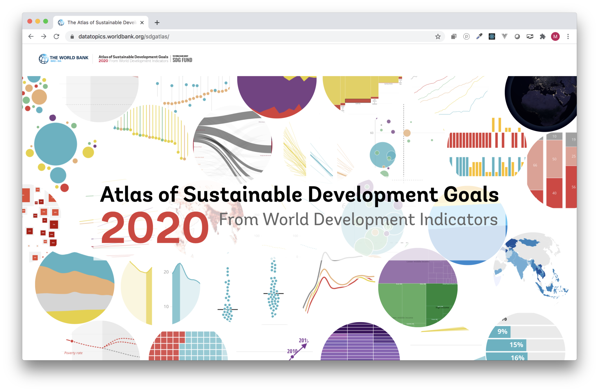Open a new browser tab
The width and height of the screenshot is (599, 392).
click(157, 23)
